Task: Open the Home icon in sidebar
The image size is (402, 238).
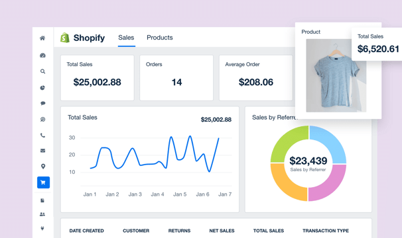Action: pos(42,38)
